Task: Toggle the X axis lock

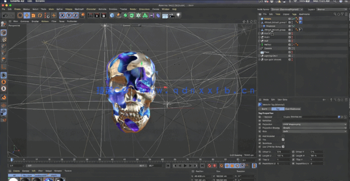Action: [62, 15]
